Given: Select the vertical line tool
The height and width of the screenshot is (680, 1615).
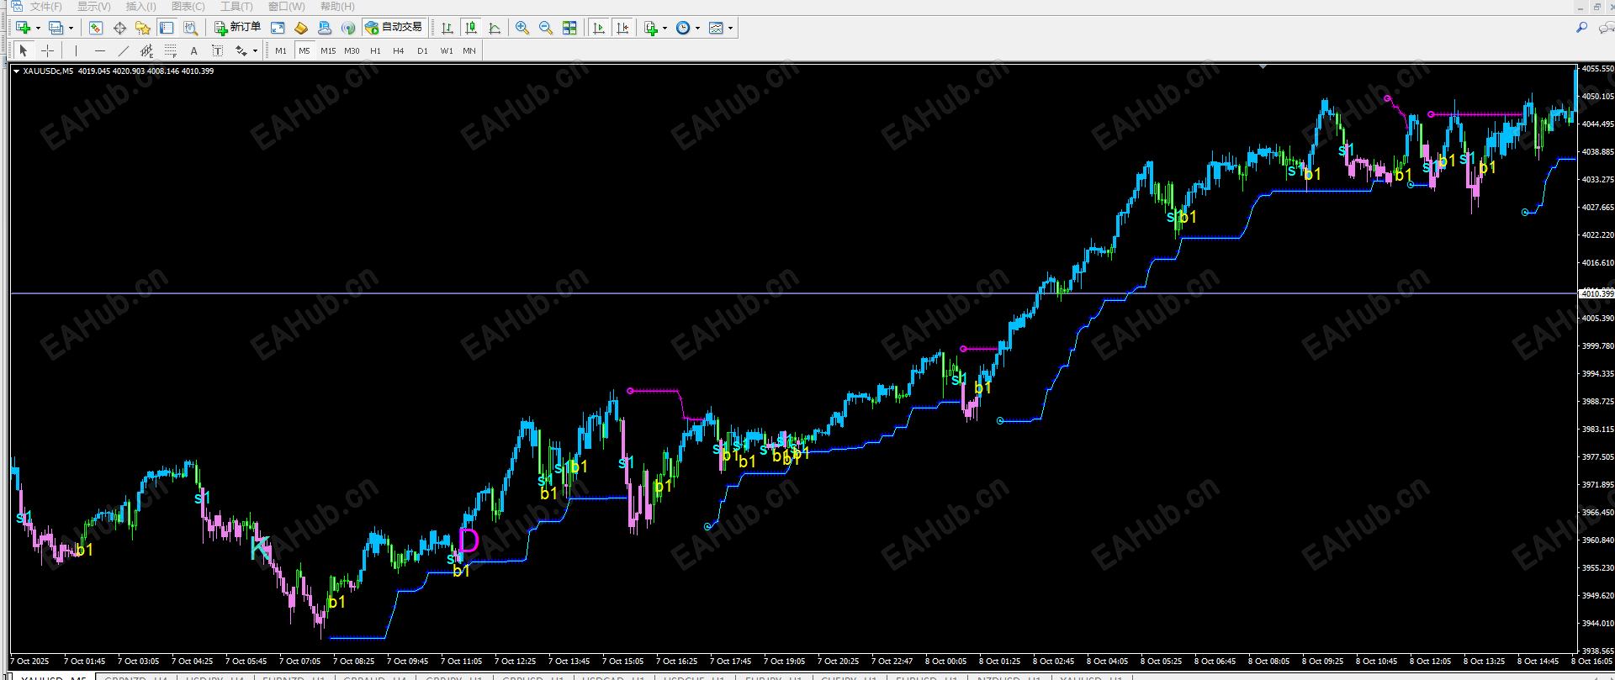Looking at the screenshot, I should click(x=76, y=50).
